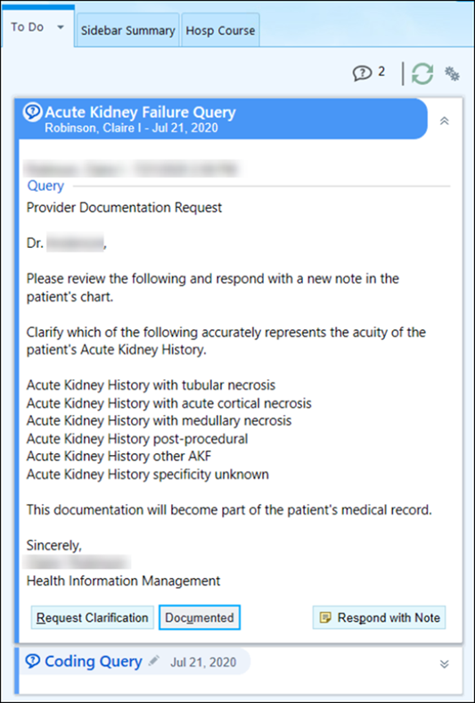Click the number 2 query counter
Screen dimensions: 475x703
tap(381, 71)
